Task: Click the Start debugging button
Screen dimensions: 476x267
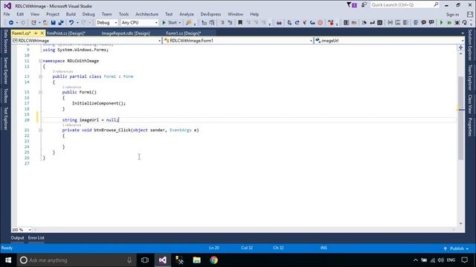Action: pyautogui.click(x=170, y=23)
